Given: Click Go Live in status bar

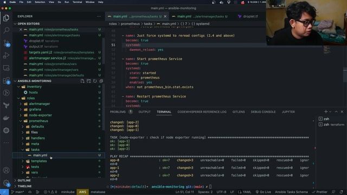Looking at the screenshot, I should pyautogui.click(x=264, y=192).
